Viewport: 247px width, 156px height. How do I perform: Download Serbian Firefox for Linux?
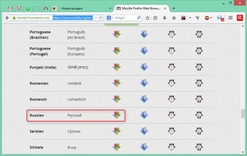[172, 131]
